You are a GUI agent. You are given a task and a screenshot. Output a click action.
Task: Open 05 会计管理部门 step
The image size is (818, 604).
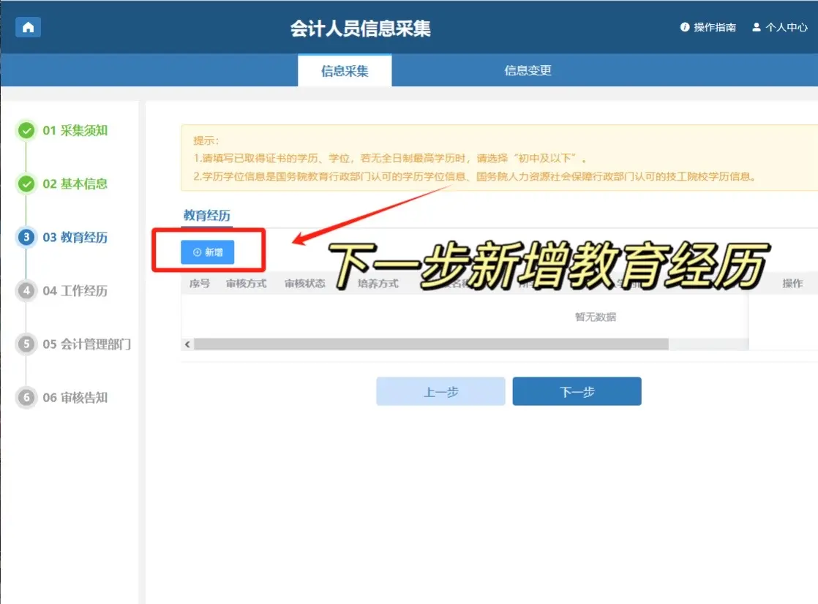(x=86, y=344)
